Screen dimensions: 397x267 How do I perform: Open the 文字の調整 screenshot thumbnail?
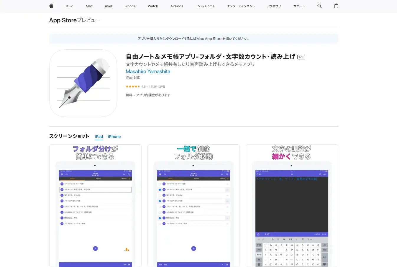pyautogui.click(x=292, y=206)
